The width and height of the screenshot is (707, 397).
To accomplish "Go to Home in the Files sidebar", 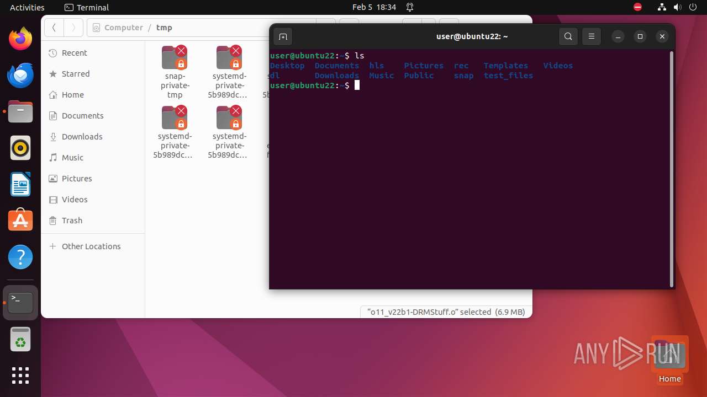I will (x=93, y=95).
